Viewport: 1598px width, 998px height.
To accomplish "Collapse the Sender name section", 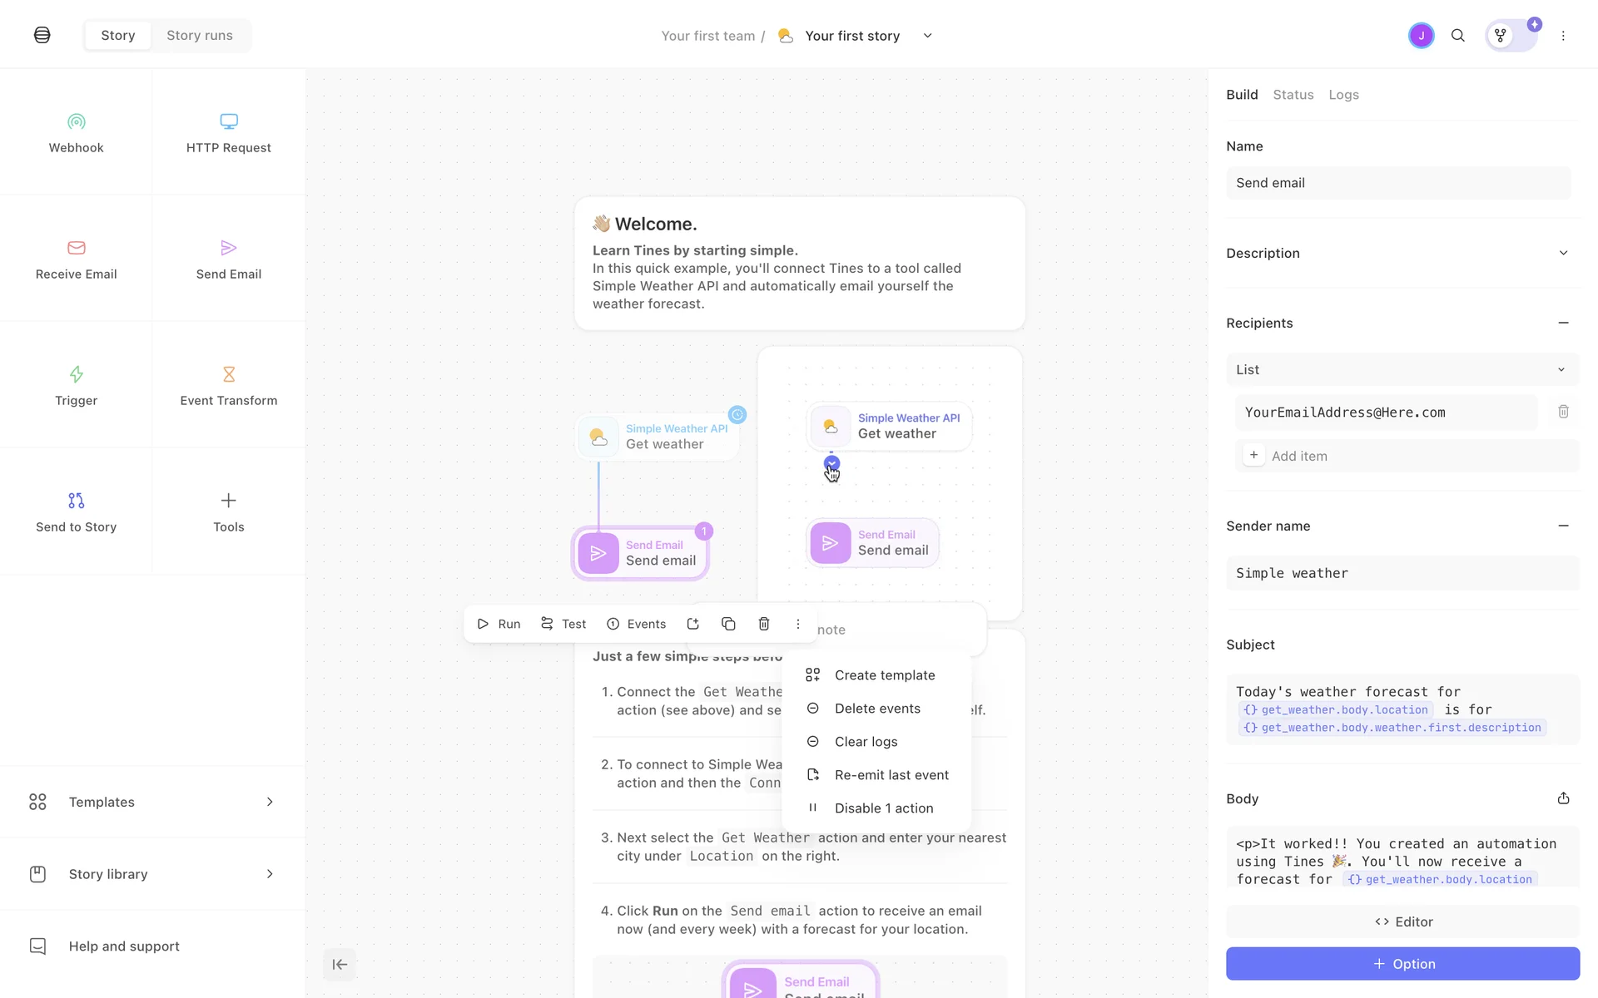I will [1562, 526].
